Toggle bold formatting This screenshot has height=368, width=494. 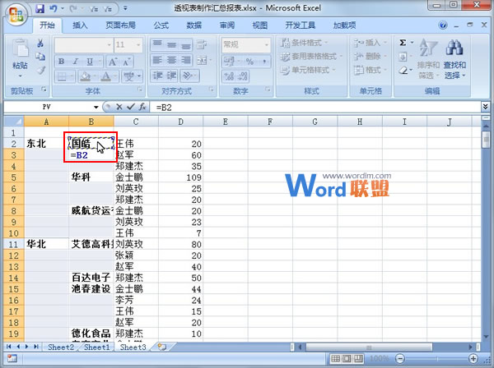click(62, 62)
